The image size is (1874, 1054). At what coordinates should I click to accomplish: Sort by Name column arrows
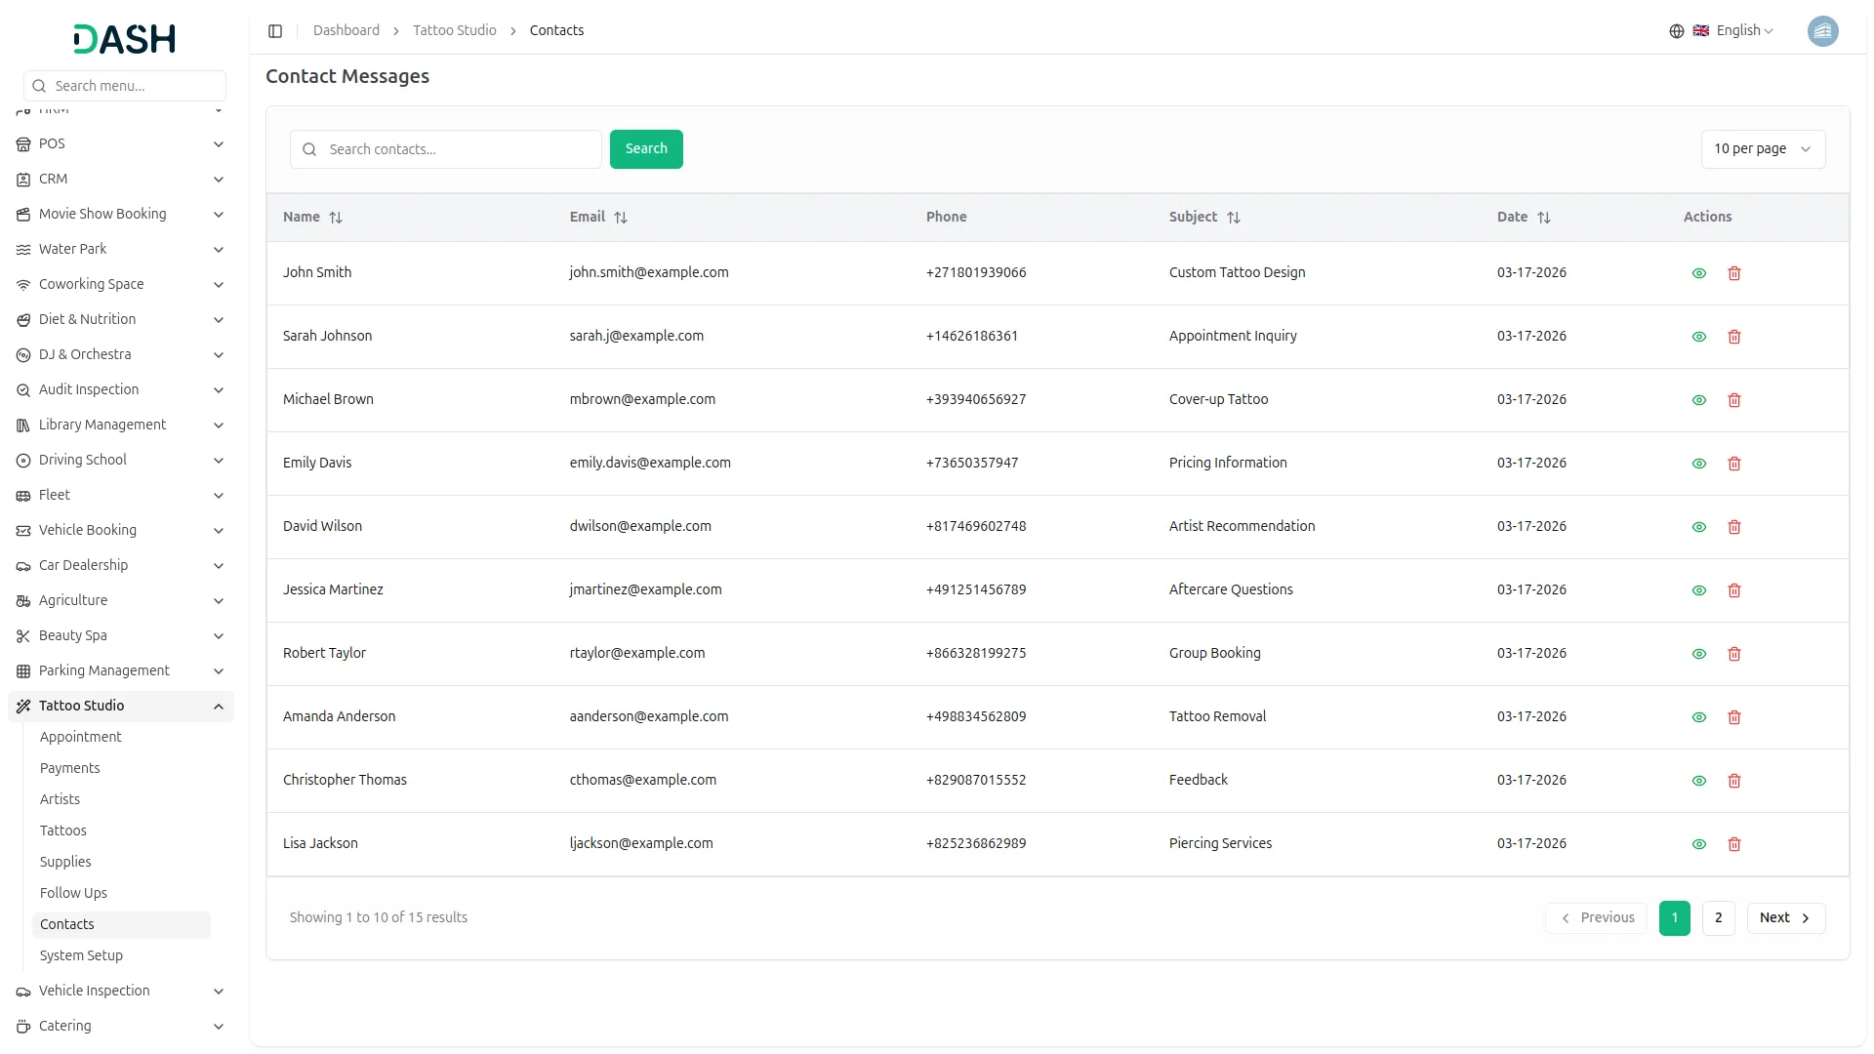tap(336, 218)
